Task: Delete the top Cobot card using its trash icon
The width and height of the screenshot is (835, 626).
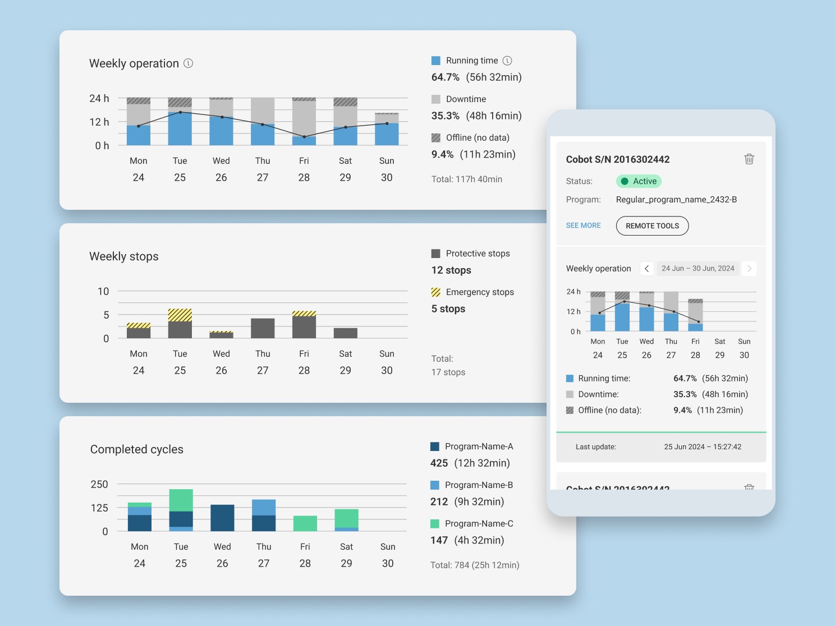Action: click(749, 159)
